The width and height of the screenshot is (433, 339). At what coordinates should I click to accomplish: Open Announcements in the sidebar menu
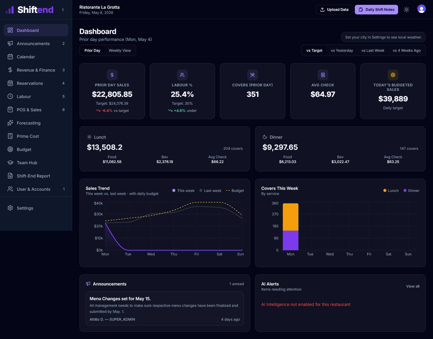click(36, 44)
